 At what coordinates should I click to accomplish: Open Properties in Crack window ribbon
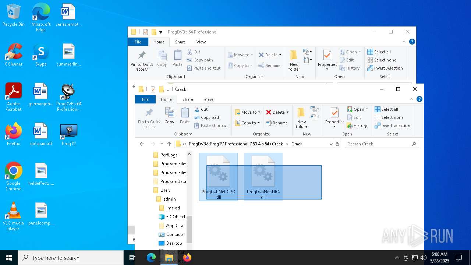pyautogui.click(x=334, y=115)
